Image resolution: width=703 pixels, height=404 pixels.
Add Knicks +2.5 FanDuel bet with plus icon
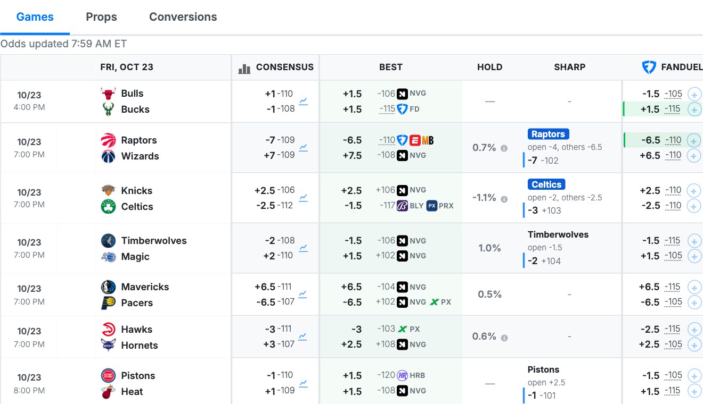pyautogui.click(x=694, y=191)
